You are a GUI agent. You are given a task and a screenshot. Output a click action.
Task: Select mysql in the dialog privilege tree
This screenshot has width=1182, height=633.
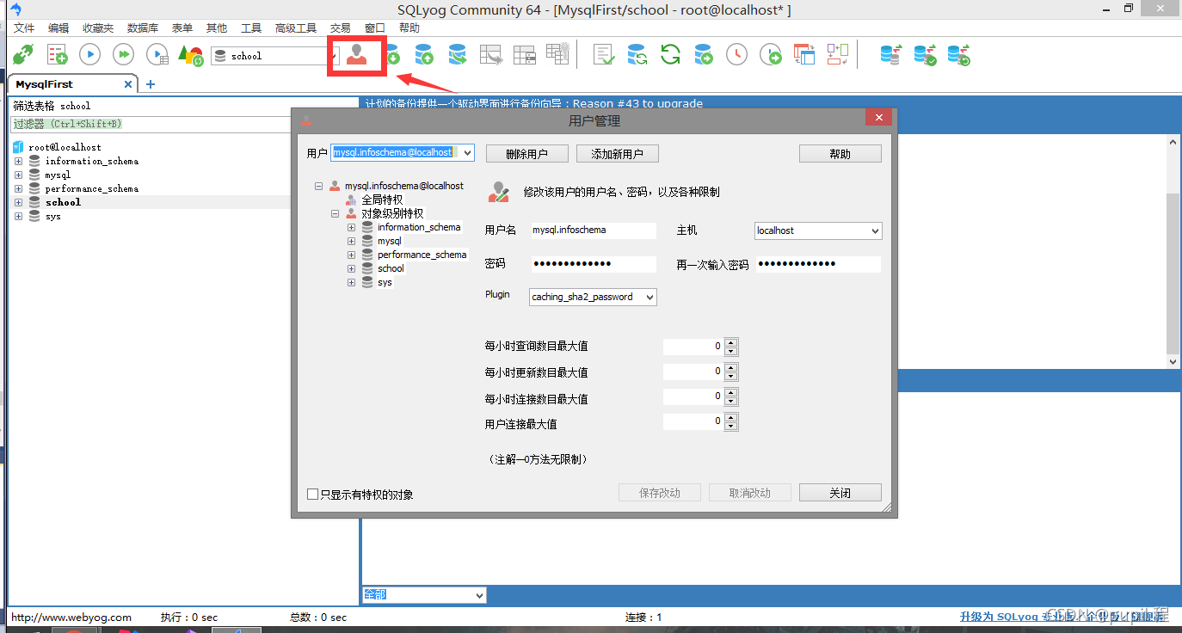point(389,241)
